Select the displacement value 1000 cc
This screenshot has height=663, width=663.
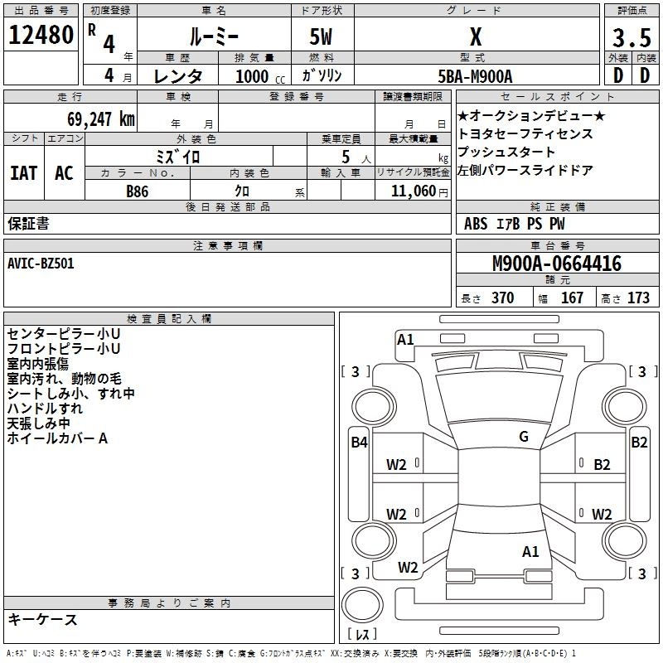260,76
